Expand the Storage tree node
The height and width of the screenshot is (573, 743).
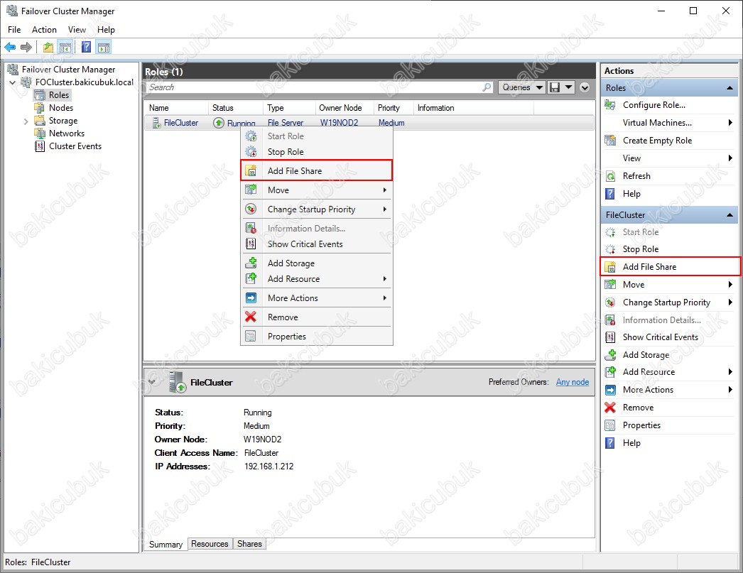(x=26, y=121)
